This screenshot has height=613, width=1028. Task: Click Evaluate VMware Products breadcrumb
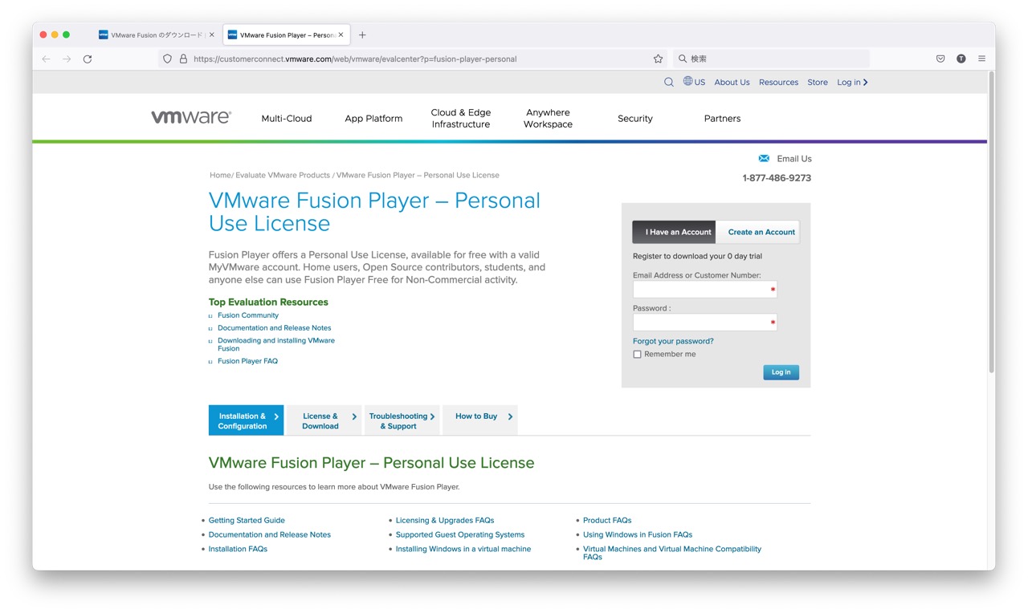click(283, 175)
